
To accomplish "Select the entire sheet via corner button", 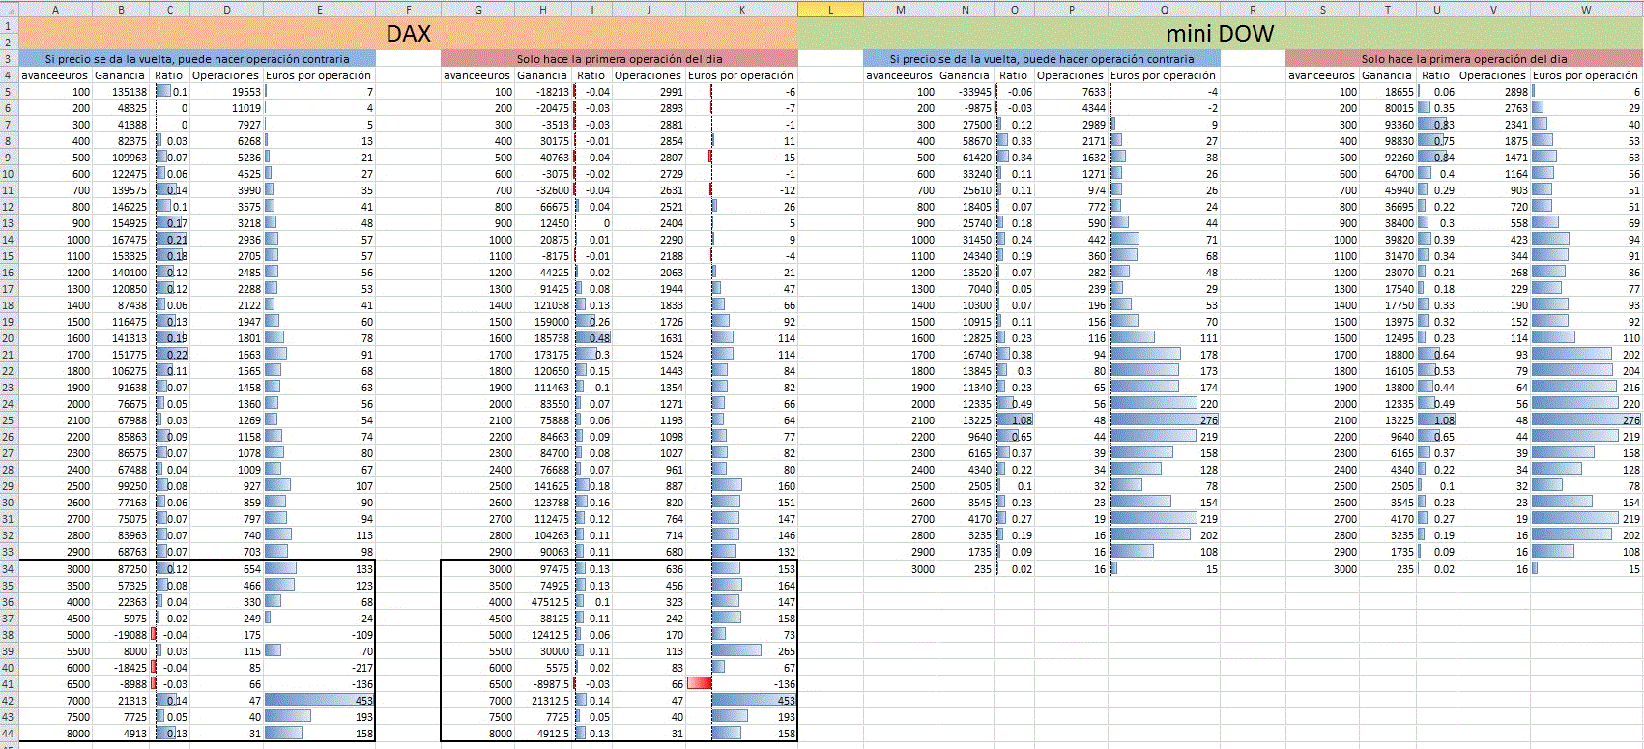I will coord(9,9).
